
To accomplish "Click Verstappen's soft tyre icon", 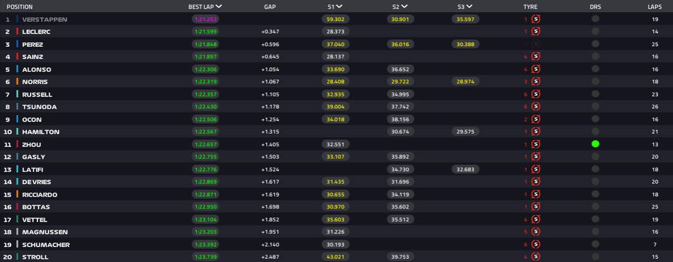I will coord(536,19).
